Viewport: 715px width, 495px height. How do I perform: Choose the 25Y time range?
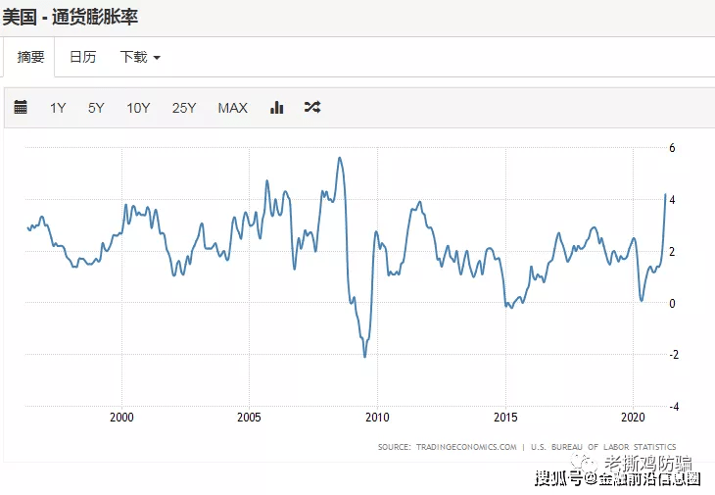pos(184,108)
